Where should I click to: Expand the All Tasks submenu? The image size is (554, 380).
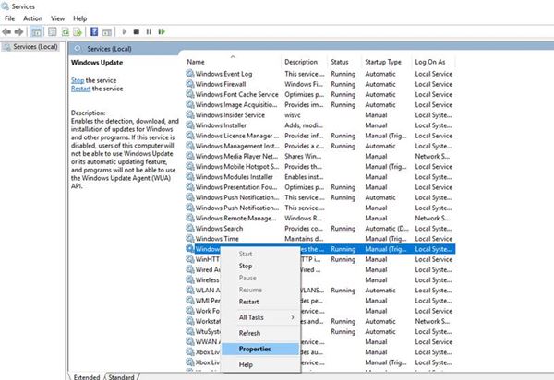pos(260,317)
